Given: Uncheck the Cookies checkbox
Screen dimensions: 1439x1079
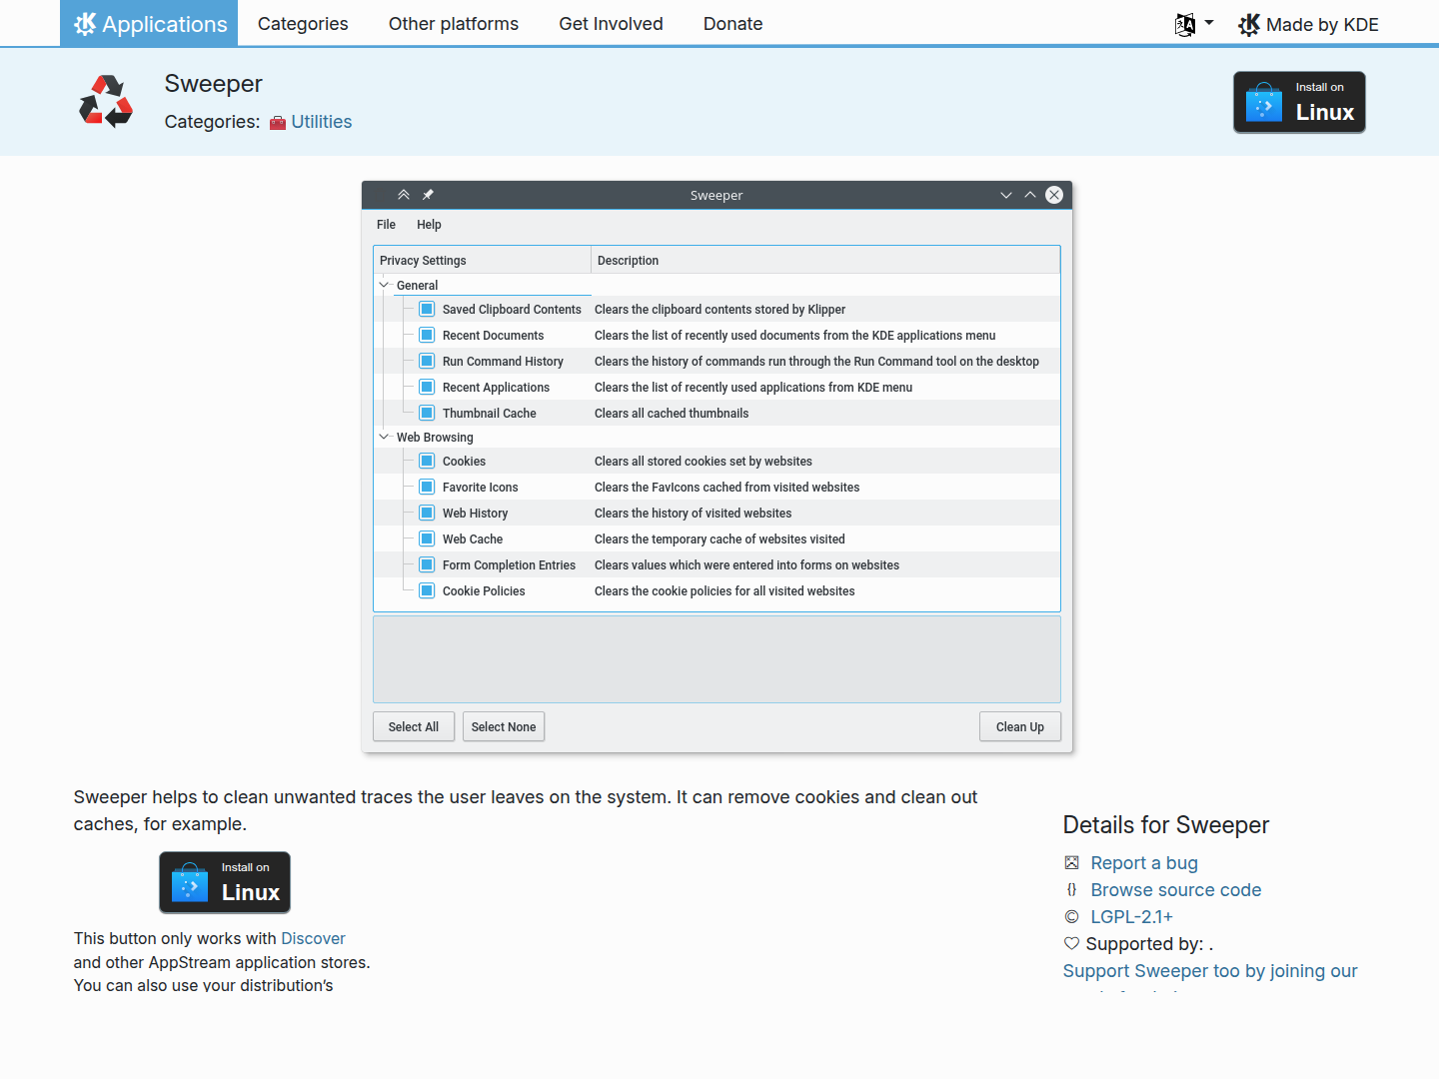Looking at the screenshot, I should [x=427, y=461].
